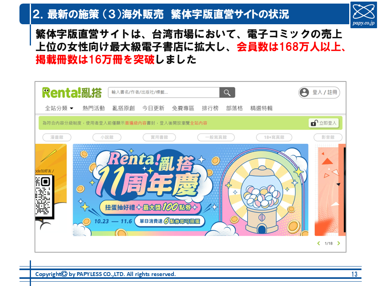Click the 全站內容 red link text
Image resolution: width=381 pixels, height=286 pixels.
pos(198,123)
